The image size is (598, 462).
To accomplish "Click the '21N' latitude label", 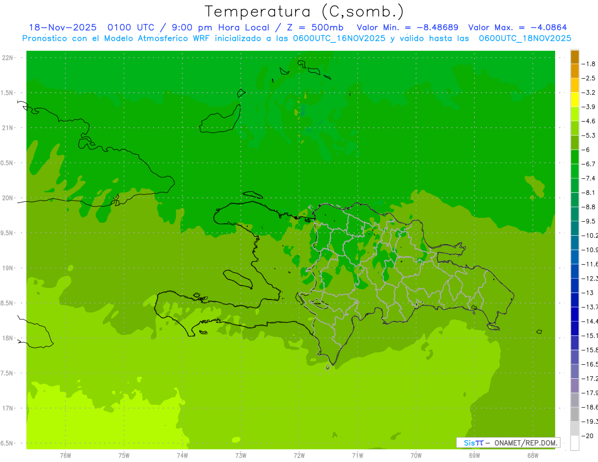I will 7,128.
